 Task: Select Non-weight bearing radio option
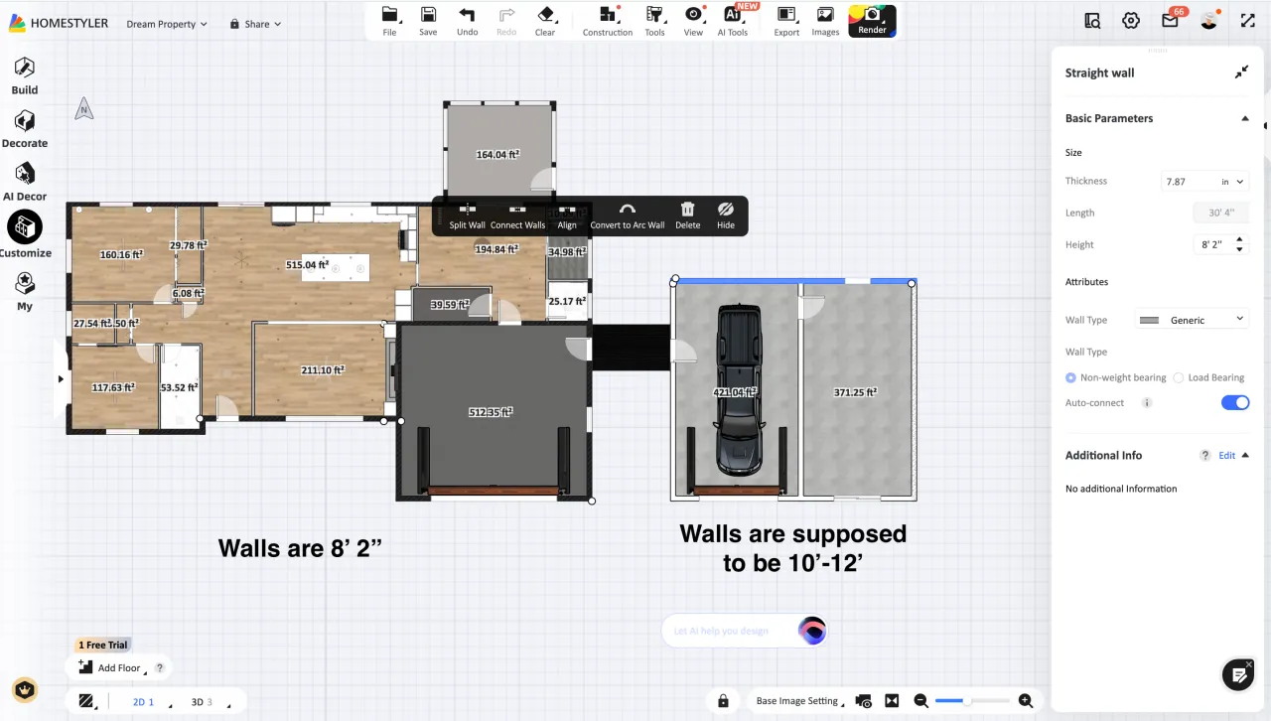pyautogui.click(x=1070, y=377)
